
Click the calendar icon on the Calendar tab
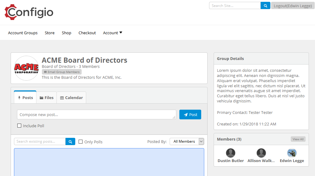[x=62, y=98]
